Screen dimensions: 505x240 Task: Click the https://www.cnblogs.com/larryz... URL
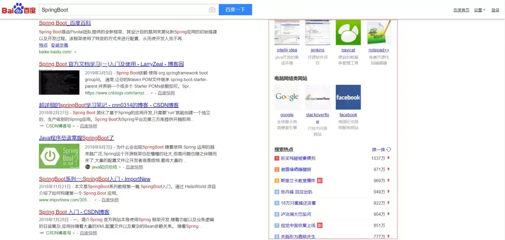(x=116, y=93)
